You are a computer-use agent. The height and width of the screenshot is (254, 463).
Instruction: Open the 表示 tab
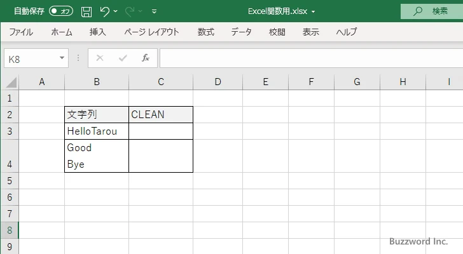pyautogui.click(x=311, y=32)
